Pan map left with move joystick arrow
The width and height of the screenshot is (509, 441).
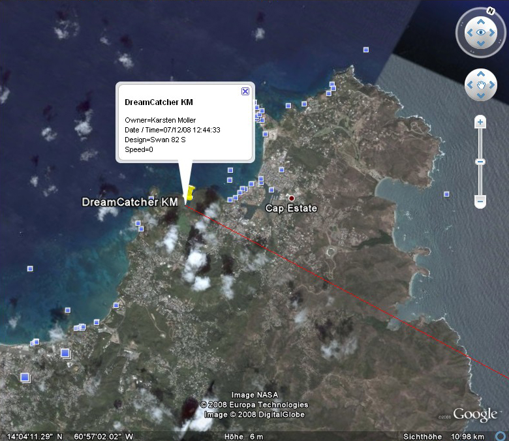[470, 85]
